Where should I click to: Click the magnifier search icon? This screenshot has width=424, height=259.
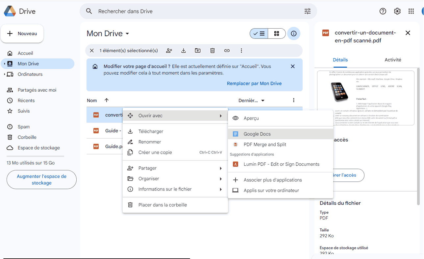[89, 11]
